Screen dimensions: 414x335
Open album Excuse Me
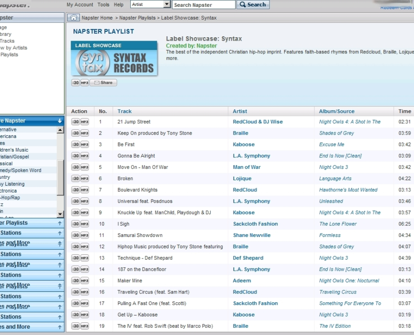[x=332, y=144]
